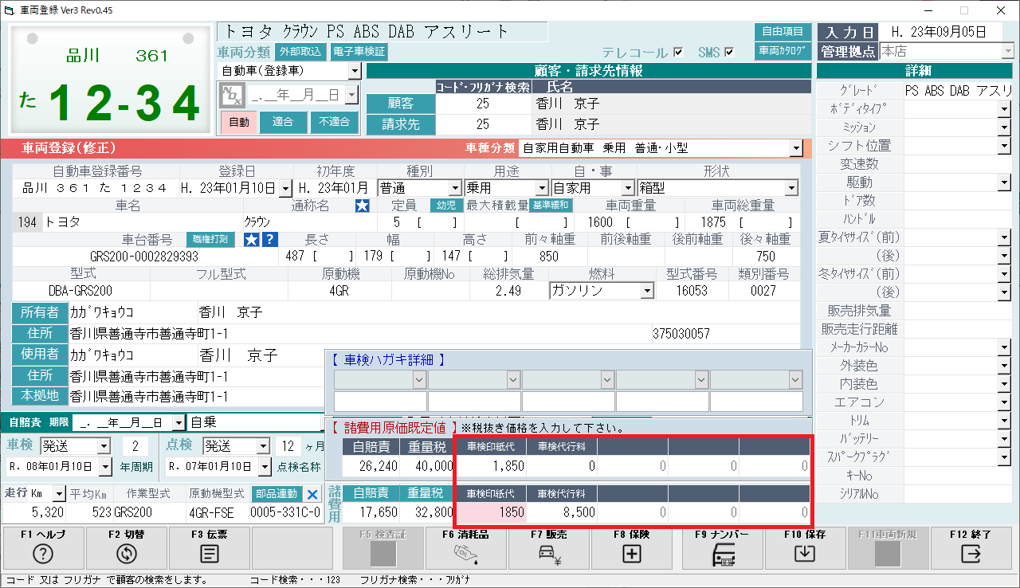Toggle the SMS checkbox

coord(728,53)
